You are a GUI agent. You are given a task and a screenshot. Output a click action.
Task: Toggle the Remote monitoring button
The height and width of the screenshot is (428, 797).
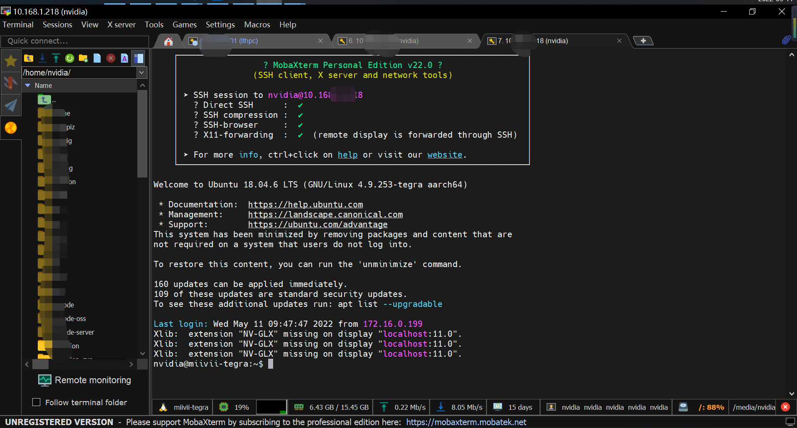pyautogui.click(x=85, y=380)
